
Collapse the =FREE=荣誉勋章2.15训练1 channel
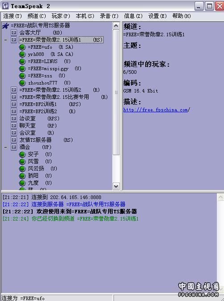click(x=5, y=40)
